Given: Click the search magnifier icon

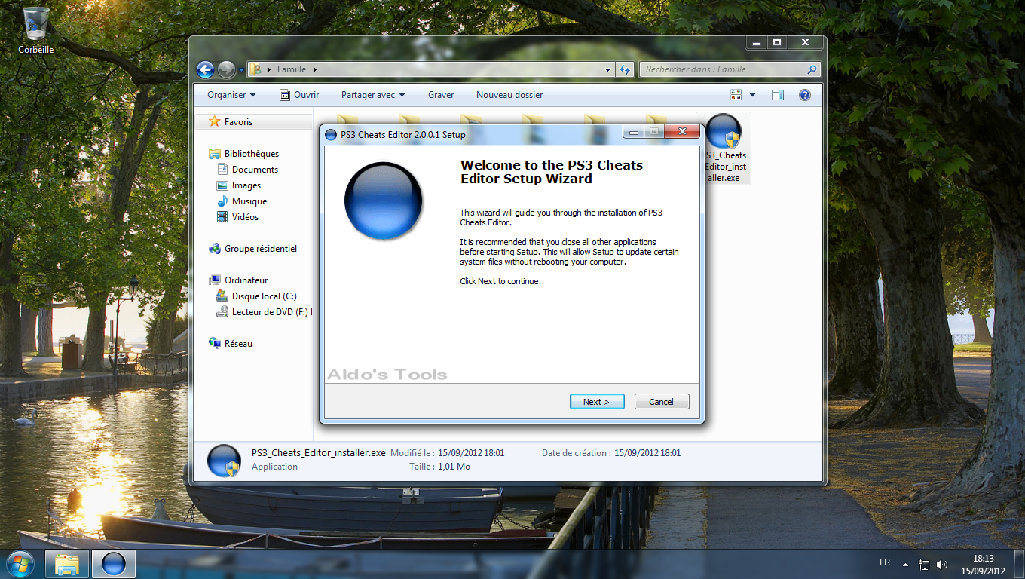Looking at the screenshot, I should coord(812,69).
